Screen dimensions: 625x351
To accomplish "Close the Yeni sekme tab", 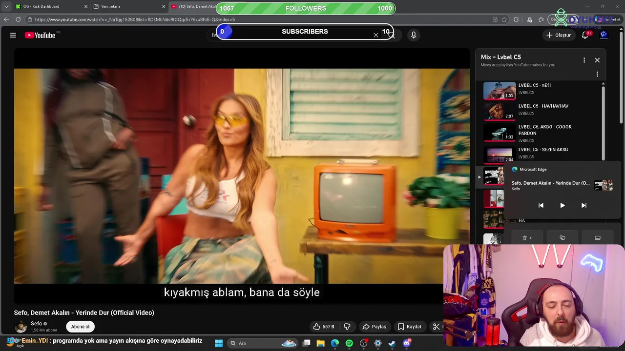I will click(x=164, y=6).
